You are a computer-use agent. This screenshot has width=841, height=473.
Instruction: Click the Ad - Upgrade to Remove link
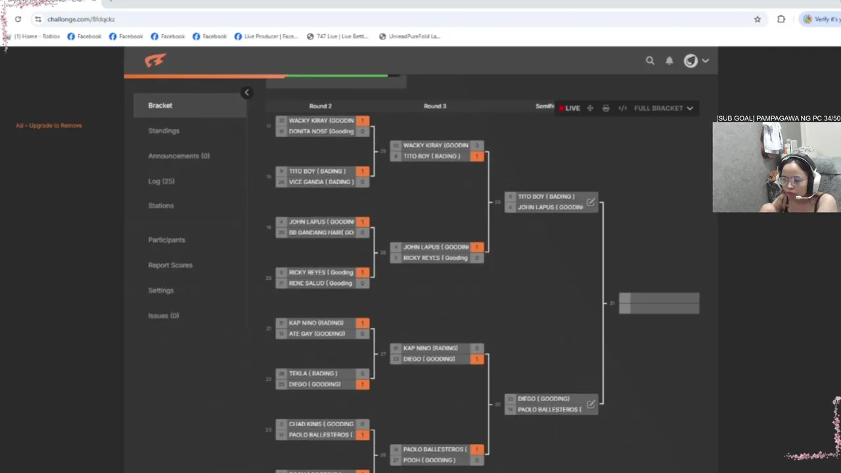pos(49,125)
